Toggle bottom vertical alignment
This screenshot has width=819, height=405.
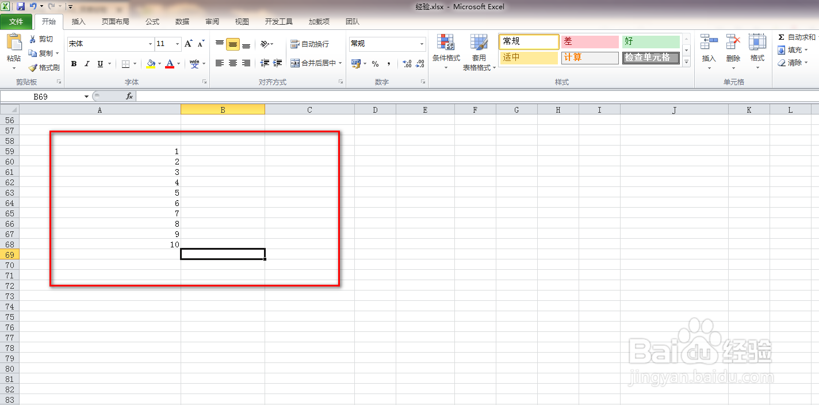246,44
